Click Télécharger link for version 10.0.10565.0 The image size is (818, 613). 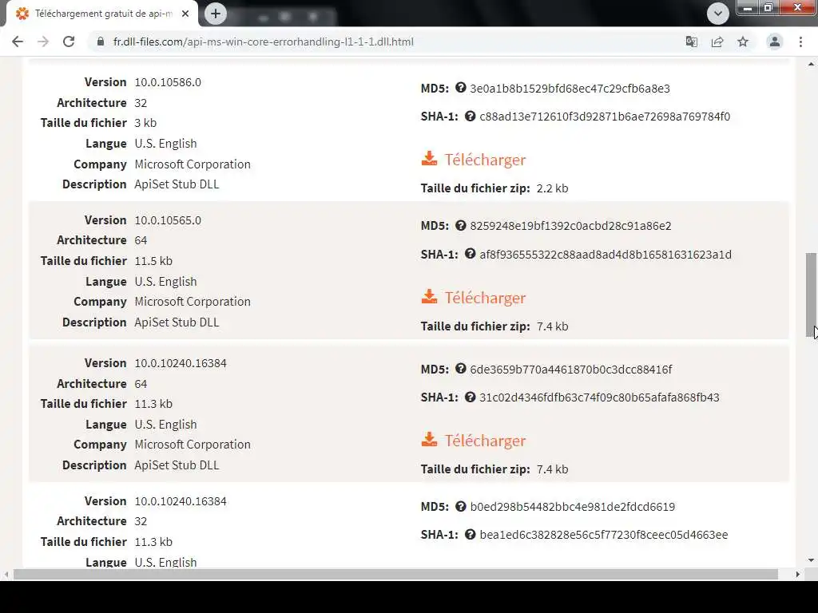click(485, 298)
